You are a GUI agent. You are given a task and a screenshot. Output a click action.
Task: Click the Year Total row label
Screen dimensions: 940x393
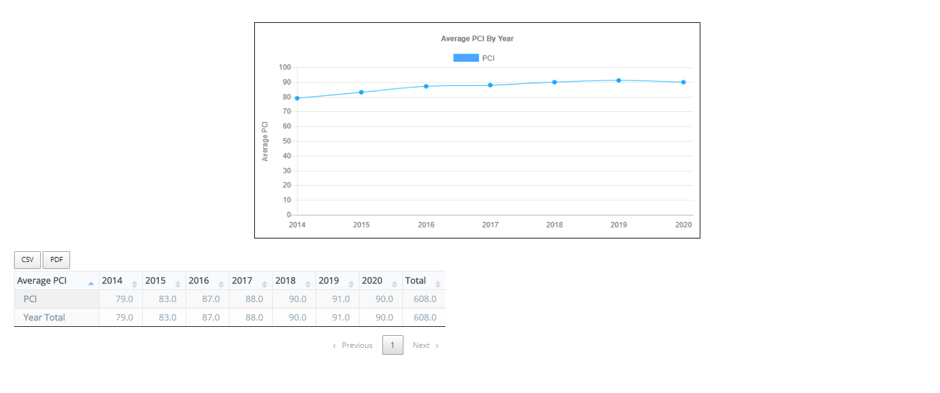(44, 317)
